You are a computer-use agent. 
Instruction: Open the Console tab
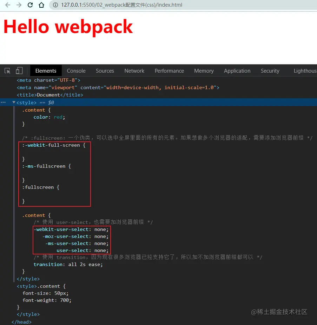pyautogui.click(x=76, y=71)
